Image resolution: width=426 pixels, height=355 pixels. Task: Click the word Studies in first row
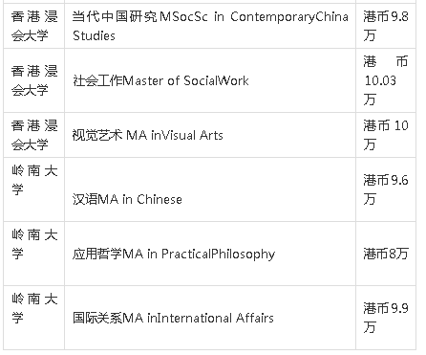tap(94, 35)
